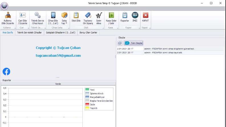Open Kullanıcı Ekle Düzenle ribbon icon

pos(8,15)
